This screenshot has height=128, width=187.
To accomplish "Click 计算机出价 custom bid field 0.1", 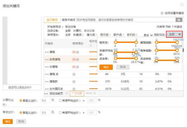I will coord(46,100).
